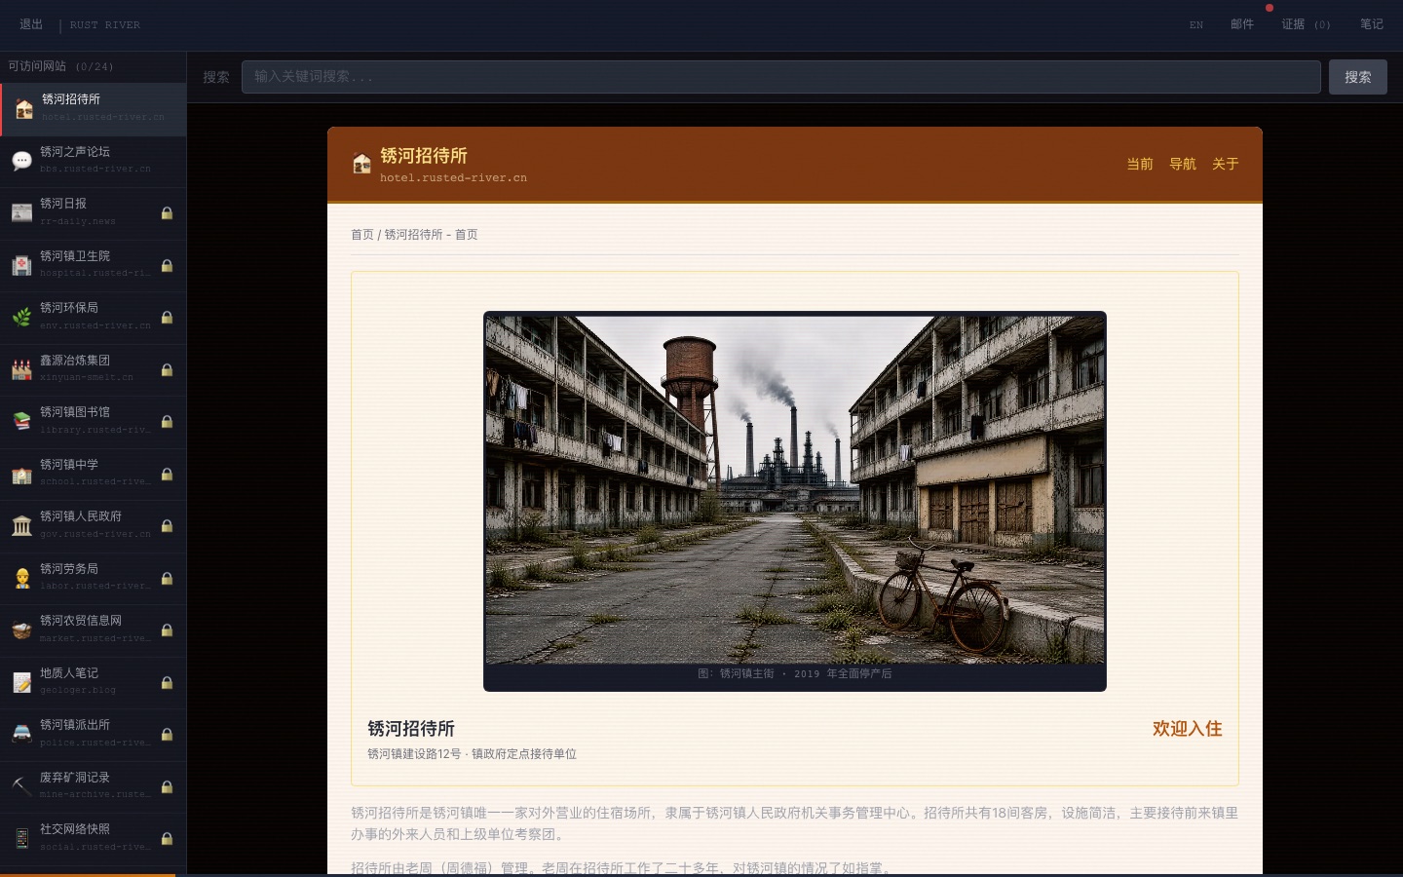
Task: Click the 废弃矿洞记录 pickaxe icon
Action: coord(22,786)
